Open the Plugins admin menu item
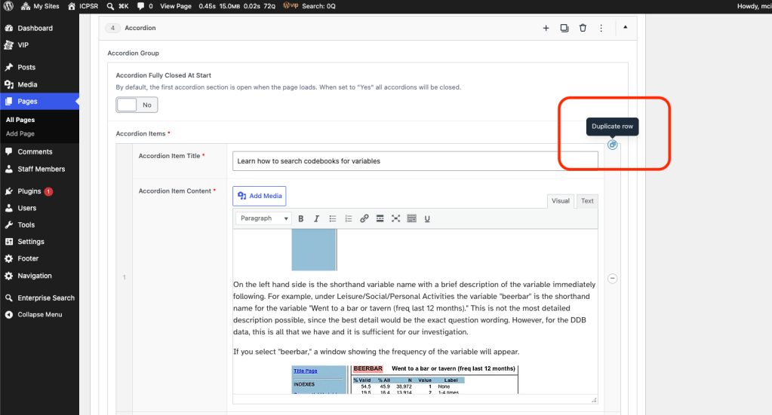The image size is (772, 415). pos(29,191)
